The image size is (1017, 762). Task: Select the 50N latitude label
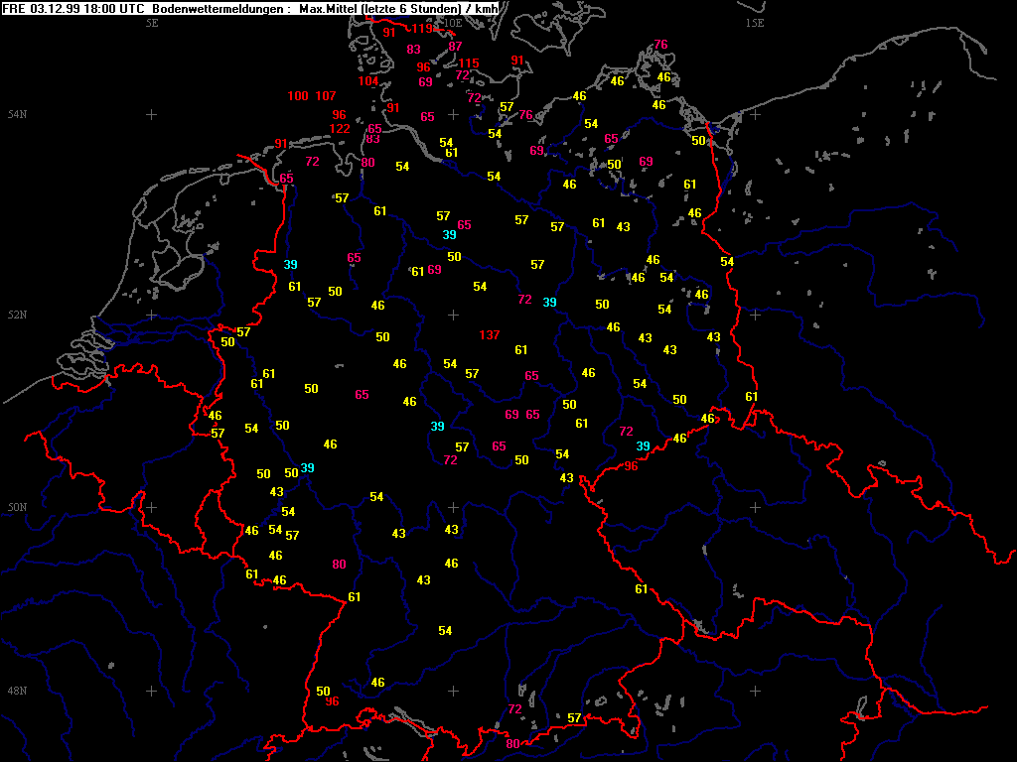click(x=17, y=508)
